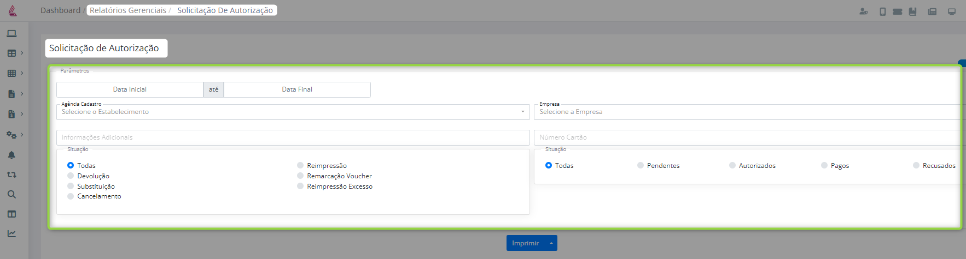Select the Cancelamento radio option

(x=71, y=196)
